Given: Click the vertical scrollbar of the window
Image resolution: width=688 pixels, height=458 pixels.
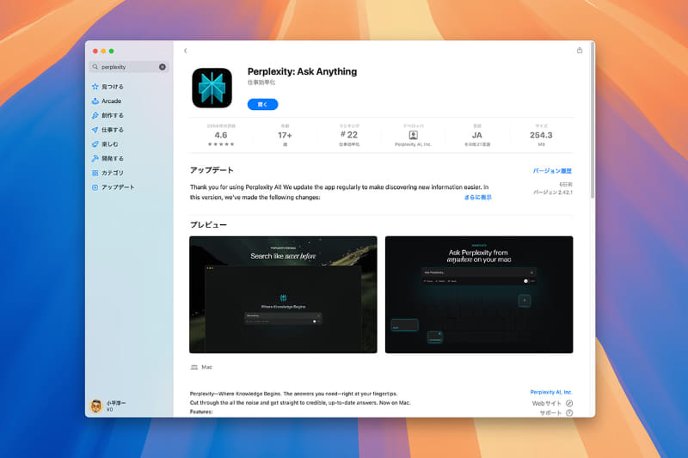Looking at the screenshot, I should [593, 121].
